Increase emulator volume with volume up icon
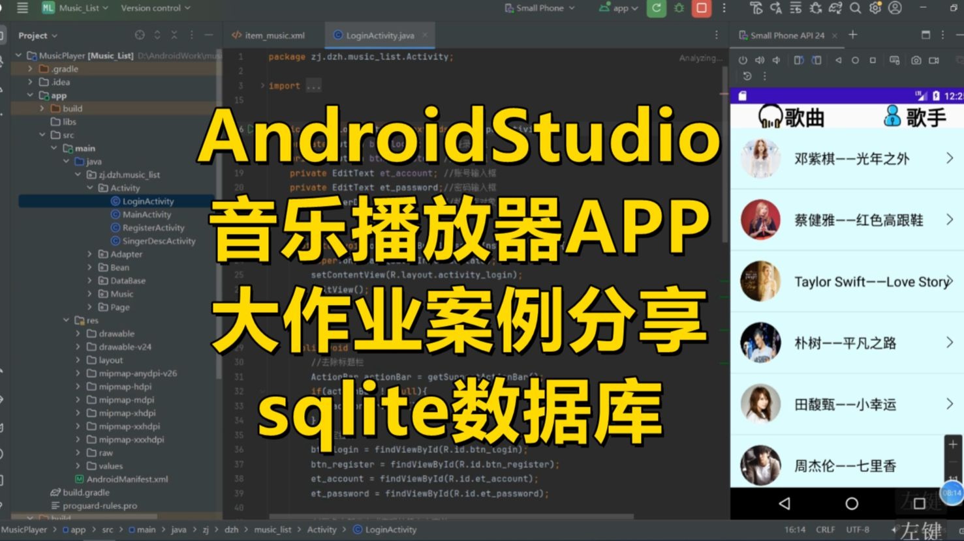The height and width of the screenshot is (541, 964). point(759,59)
